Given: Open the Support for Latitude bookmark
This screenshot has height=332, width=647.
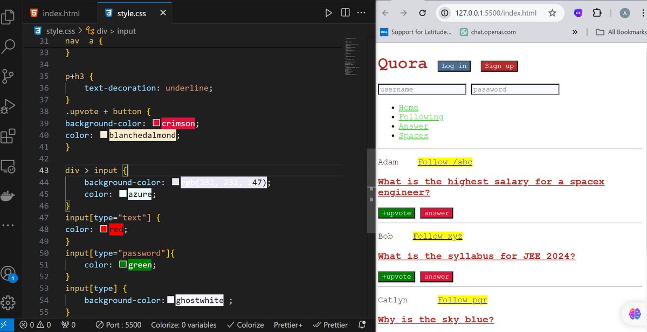Looking at the screenshot, I should (416, 32).
